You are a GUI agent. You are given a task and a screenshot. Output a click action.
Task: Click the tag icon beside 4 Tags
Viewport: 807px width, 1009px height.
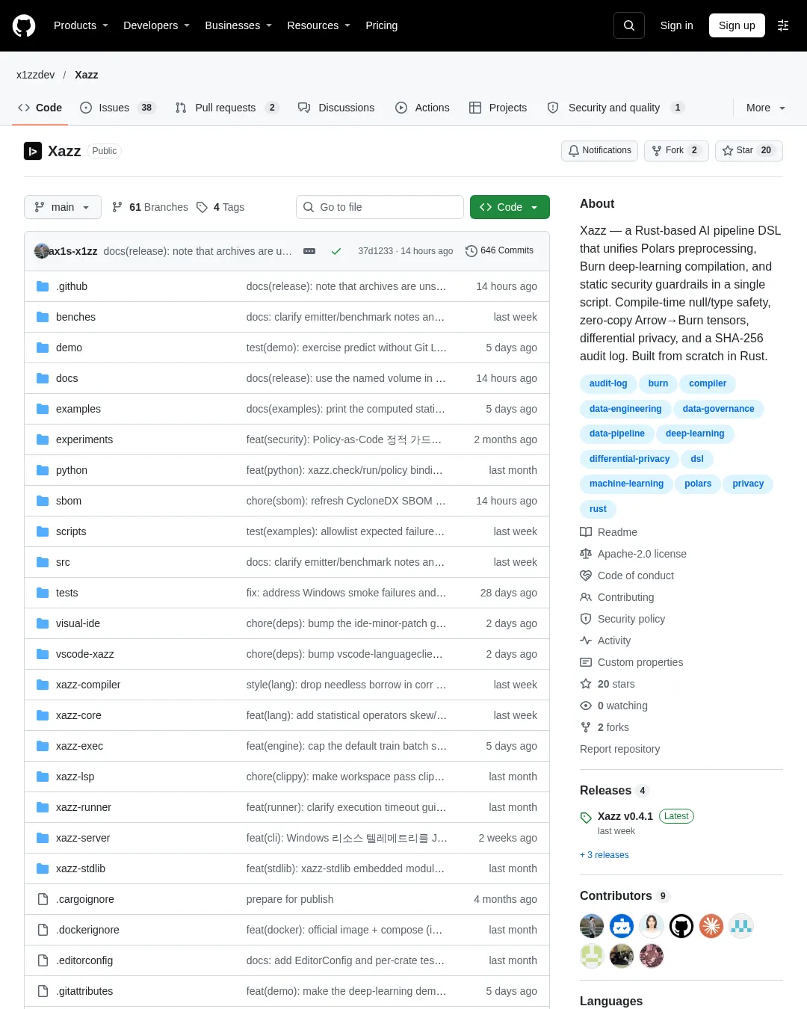tap(202, 207)
